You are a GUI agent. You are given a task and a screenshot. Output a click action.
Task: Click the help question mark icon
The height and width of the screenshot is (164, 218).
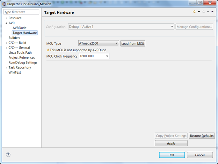click(8, 155)
